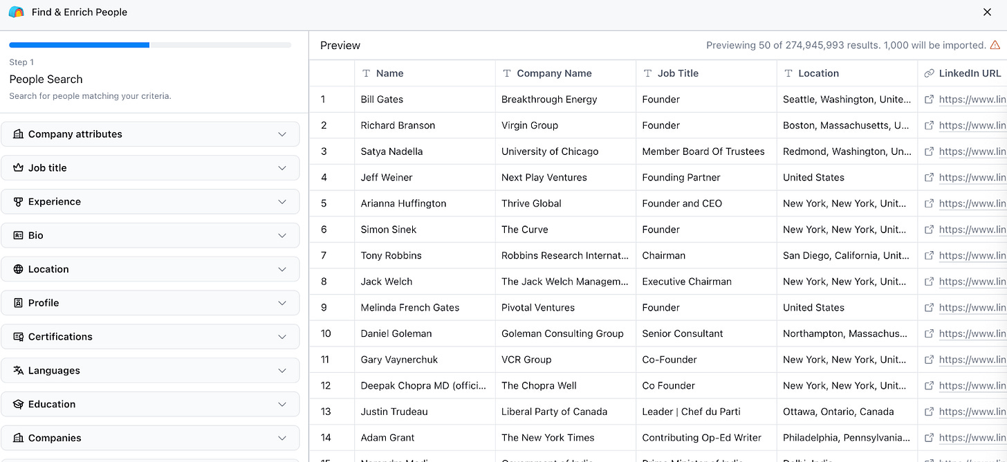The image size is (1007, 462).
Task: Click external link icon in Satya Nadella row
Action: pos(929,151)
